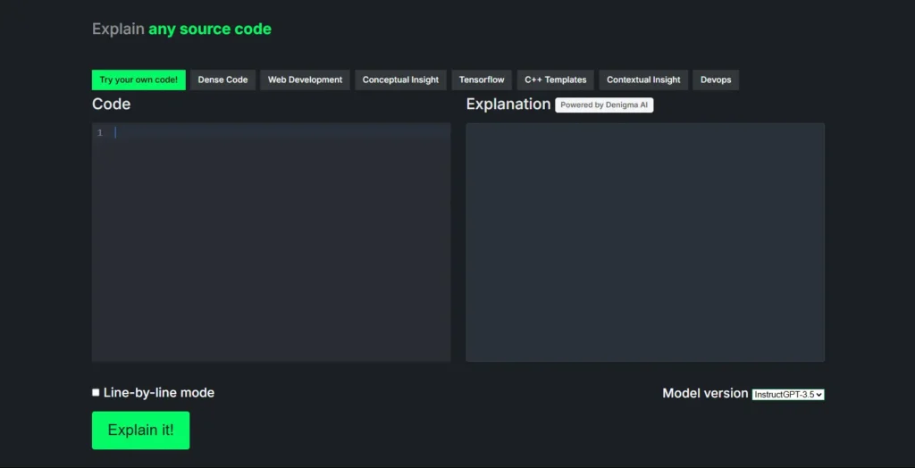
Task: Click the 'Model version' label
Action: (705, 393)
